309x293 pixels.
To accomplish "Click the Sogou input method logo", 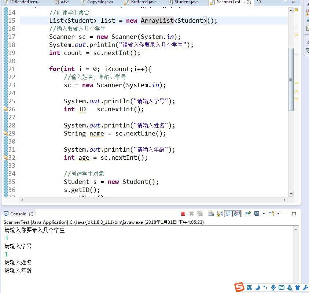I will tap(239, 287).
